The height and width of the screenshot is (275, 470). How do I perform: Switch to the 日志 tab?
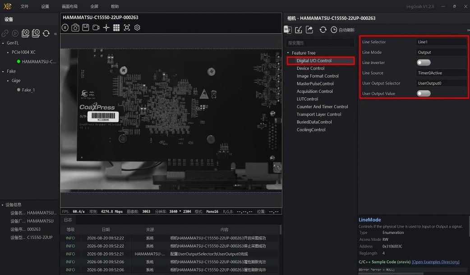[x=68, y=220]
